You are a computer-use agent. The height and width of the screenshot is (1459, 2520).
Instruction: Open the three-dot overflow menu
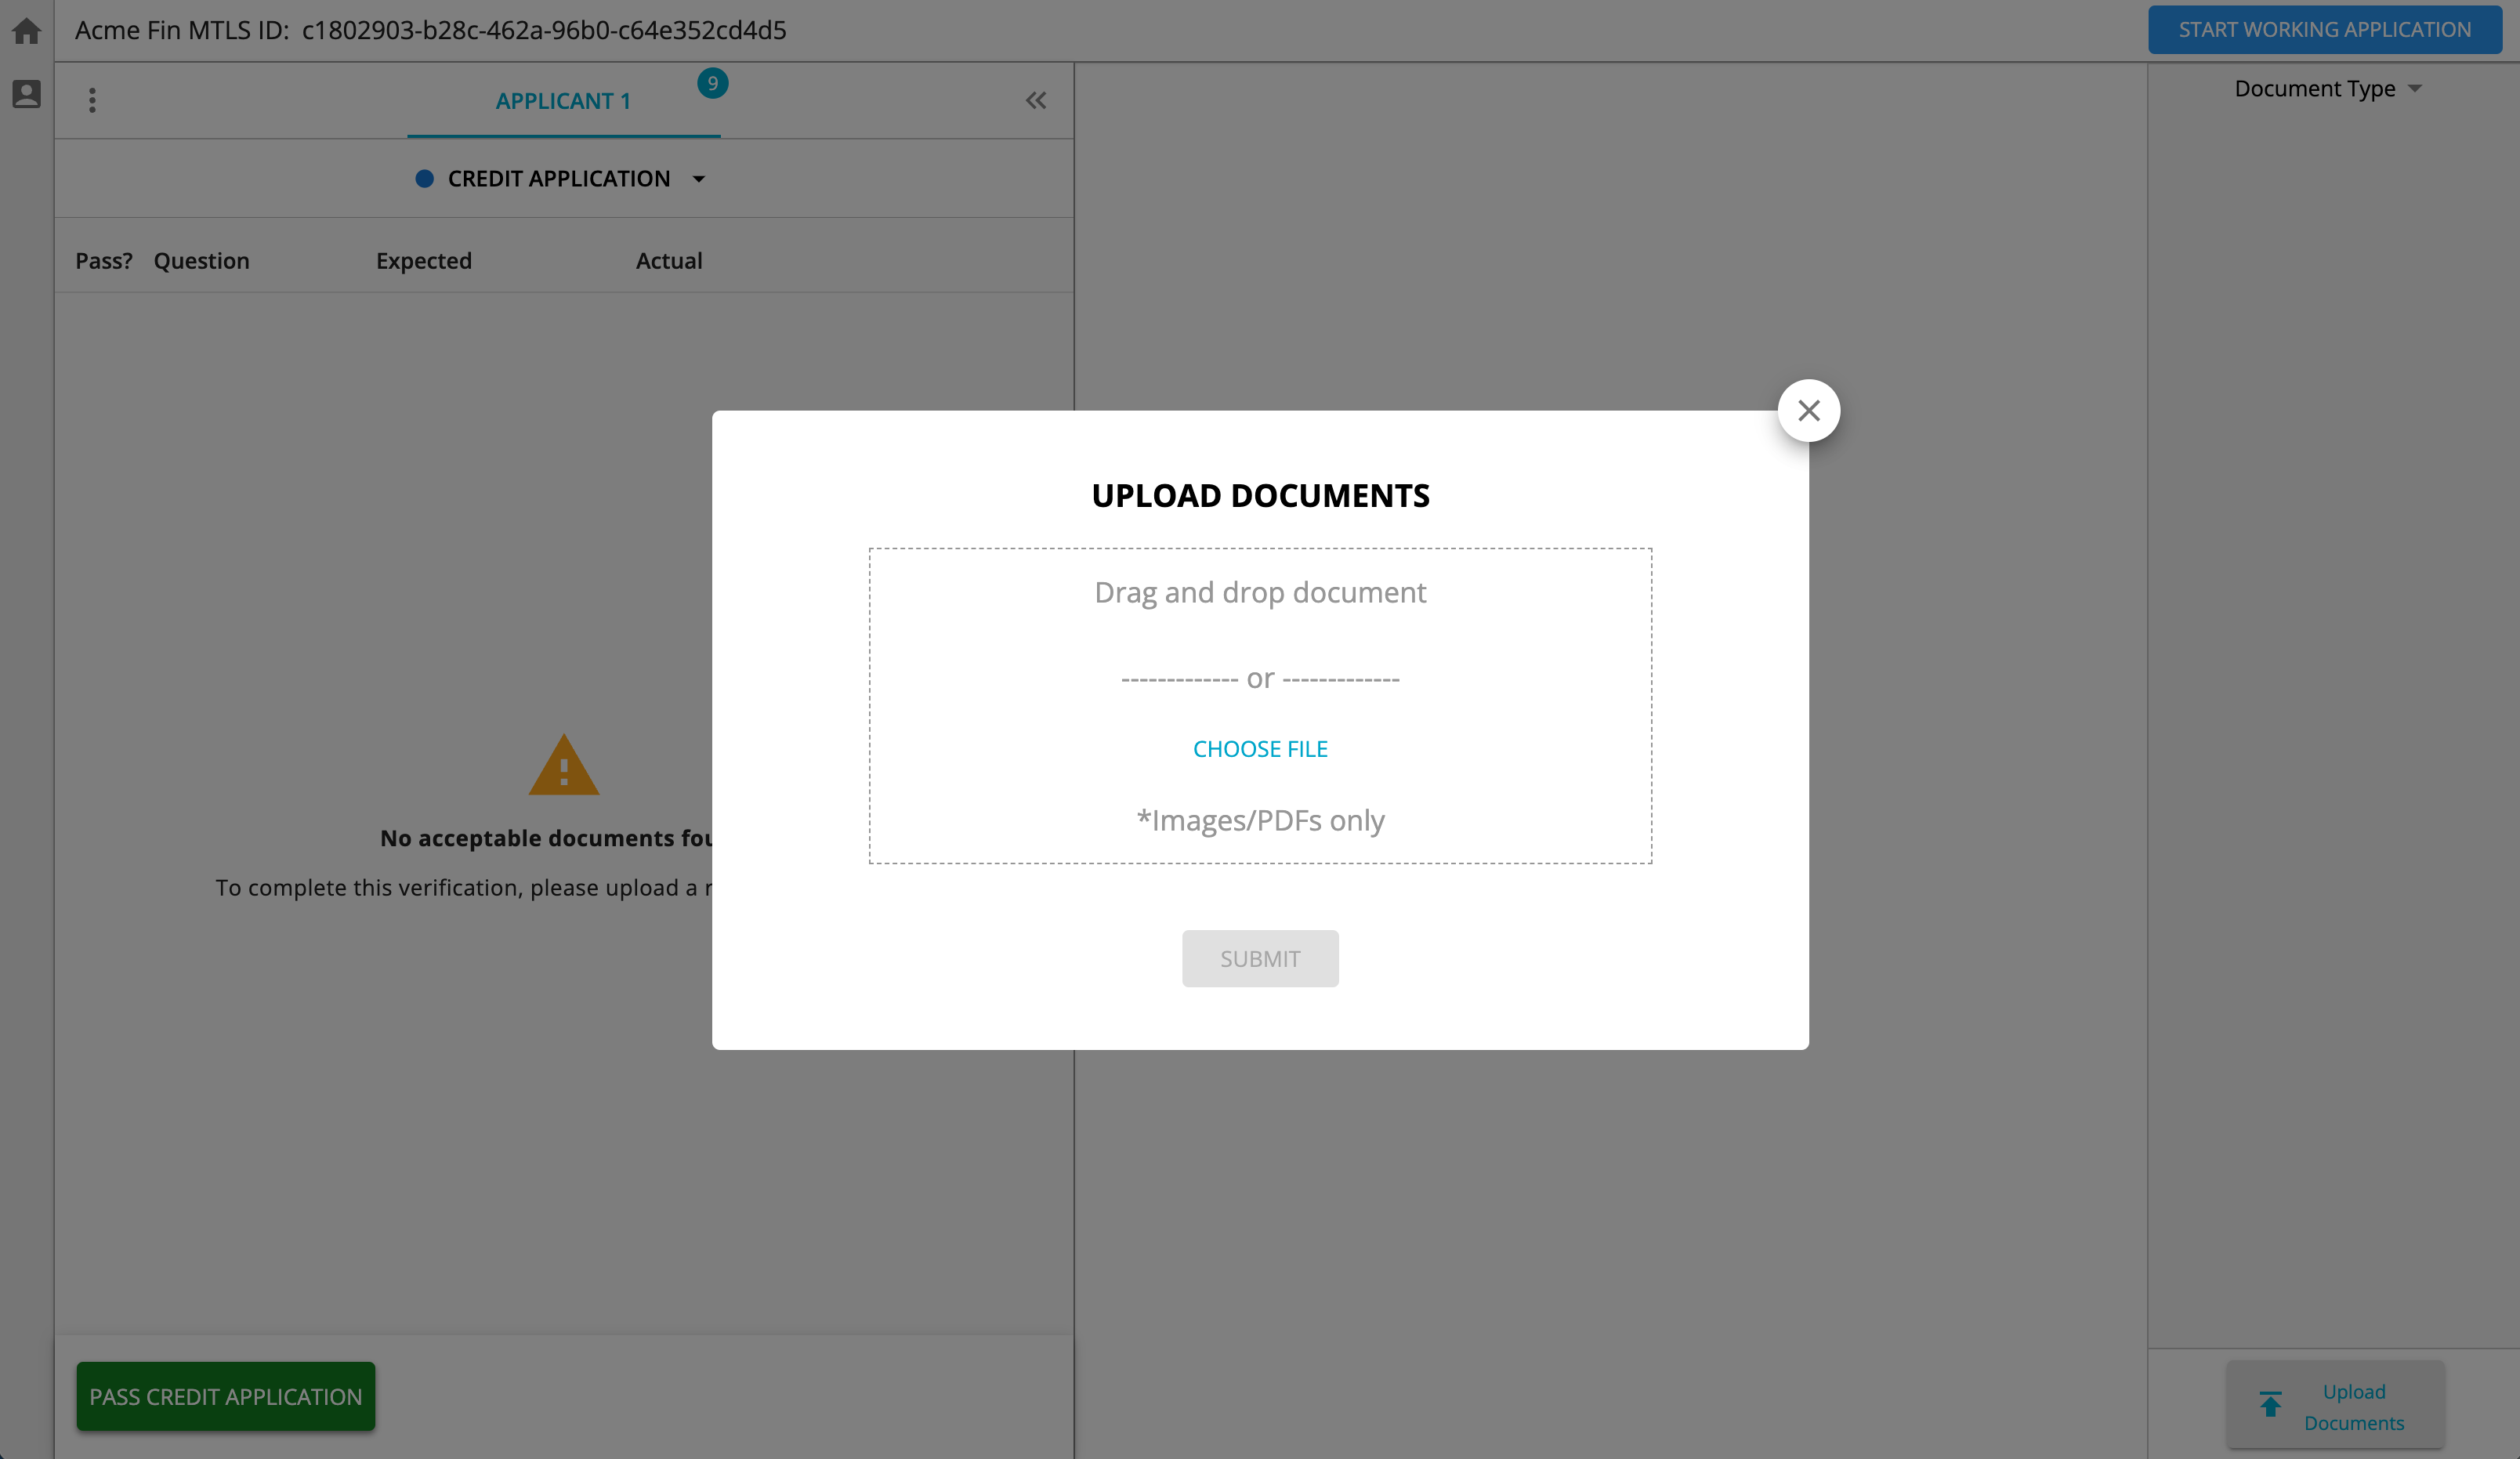(x=92, y=100)
